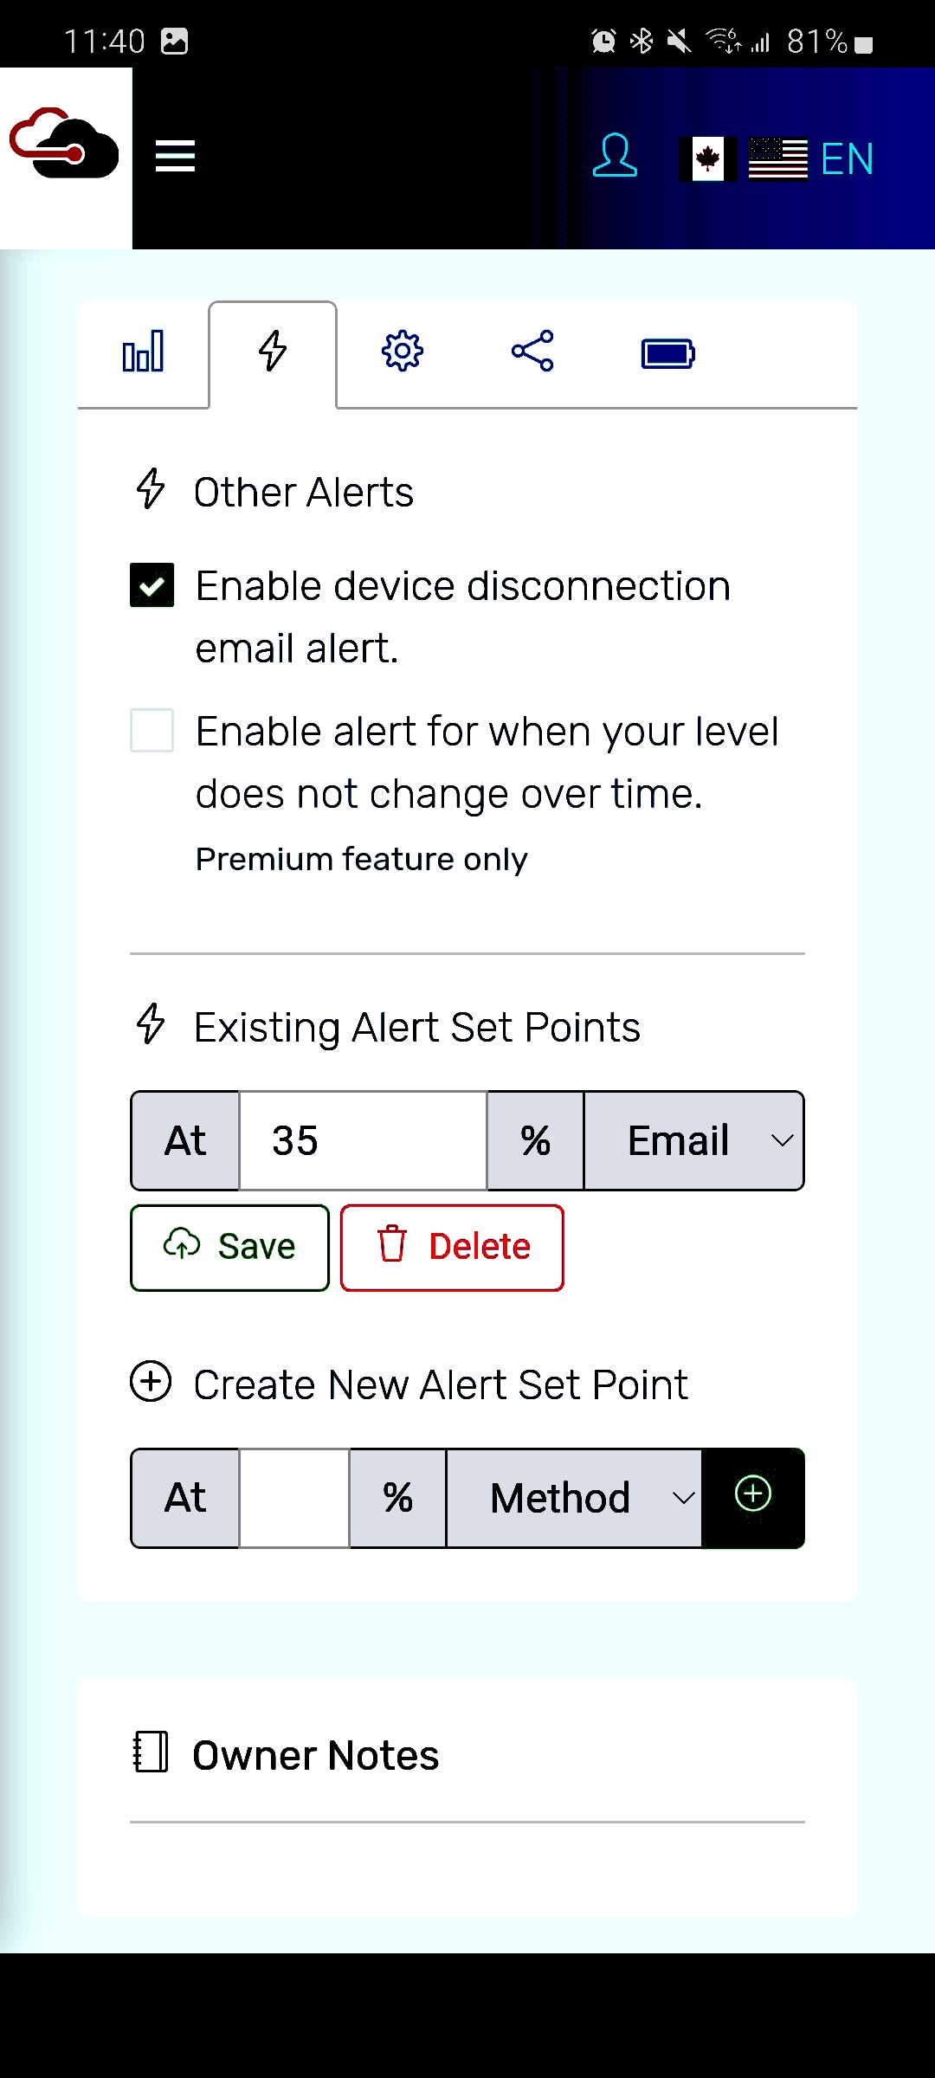Click the cloud logo in header
Viewport: 935px width, 2078px height.
(x=65, y=144)
